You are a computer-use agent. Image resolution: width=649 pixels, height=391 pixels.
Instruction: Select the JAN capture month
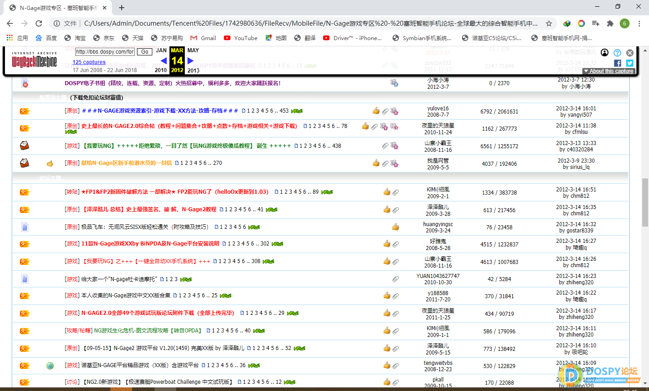[x=161, y=50]
